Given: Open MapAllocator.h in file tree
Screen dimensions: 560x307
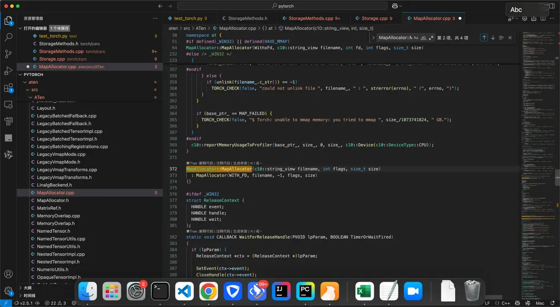Looking at the screenshot, I should tap(90, 200).
